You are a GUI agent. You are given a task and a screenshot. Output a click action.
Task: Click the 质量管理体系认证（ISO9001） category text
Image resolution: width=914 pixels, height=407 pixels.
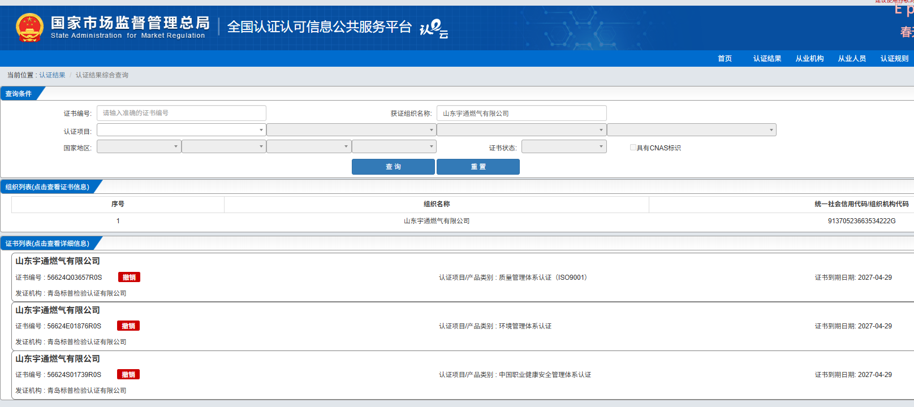[544, 278]
